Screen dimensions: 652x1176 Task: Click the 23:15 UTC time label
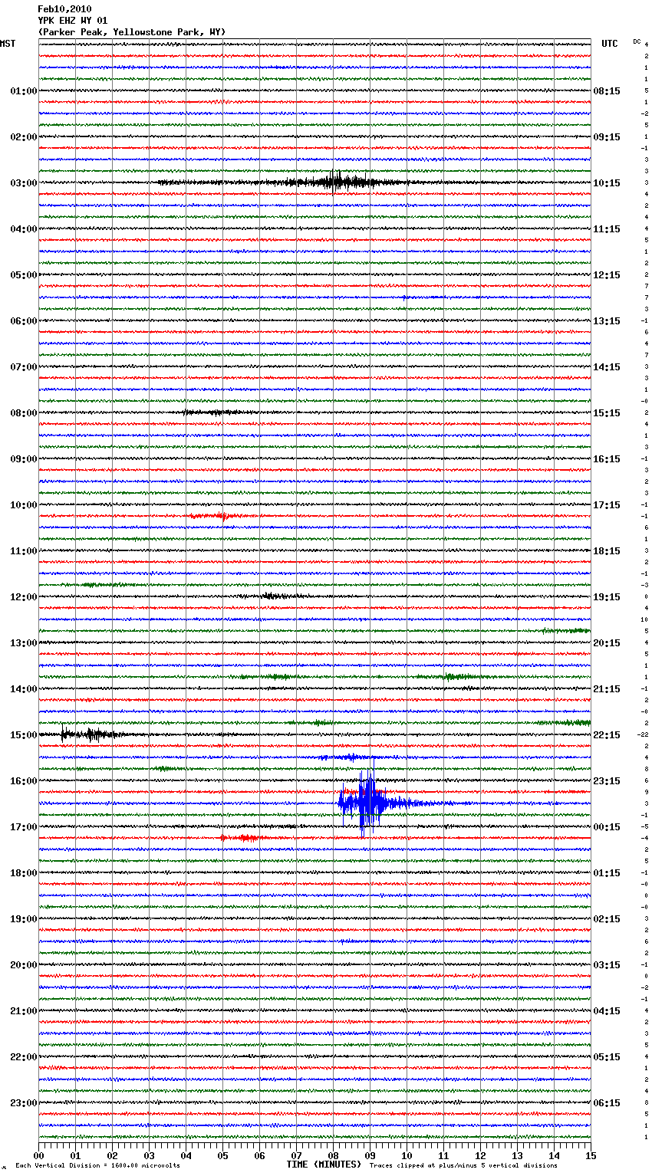pyautogui.click(x=607, y=781)
